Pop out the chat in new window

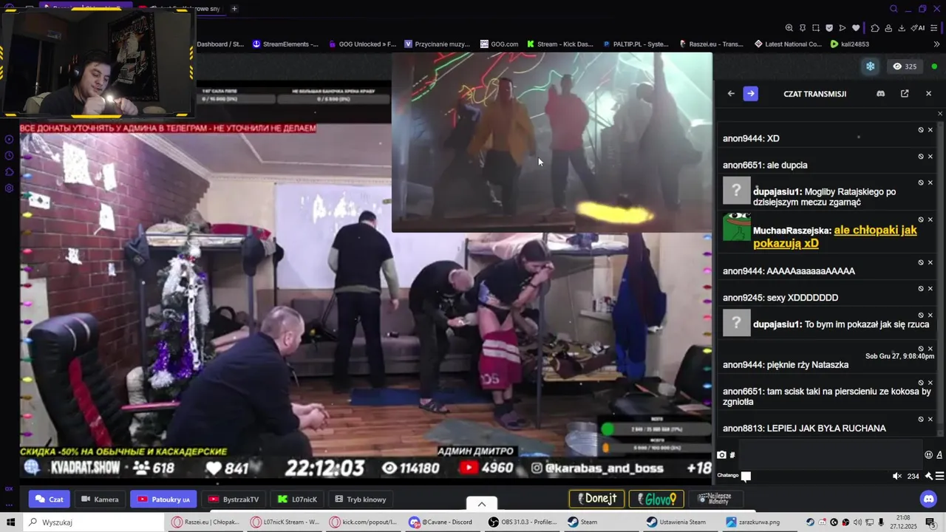(905, 94)
